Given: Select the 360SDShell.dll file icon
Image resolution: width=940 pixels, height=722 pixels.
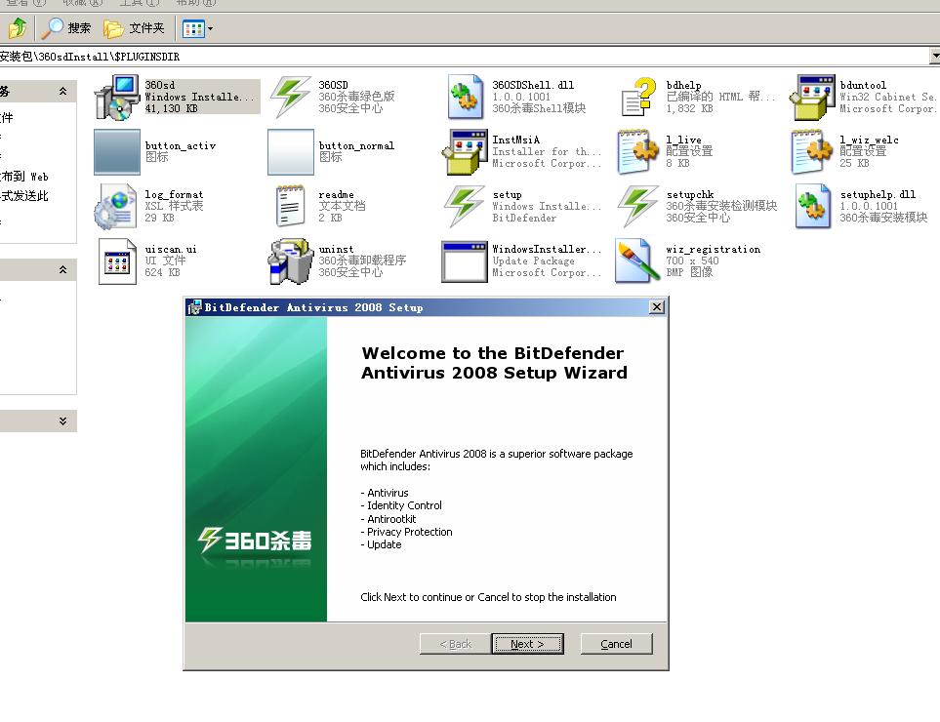Looking at the screenshot, I should pyautogui.click(x=466, y=97).
